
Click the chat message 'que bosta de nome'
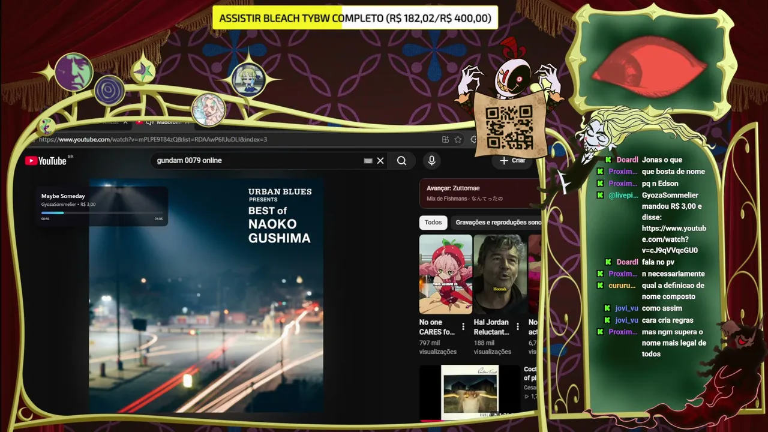[x=673, y=172]
